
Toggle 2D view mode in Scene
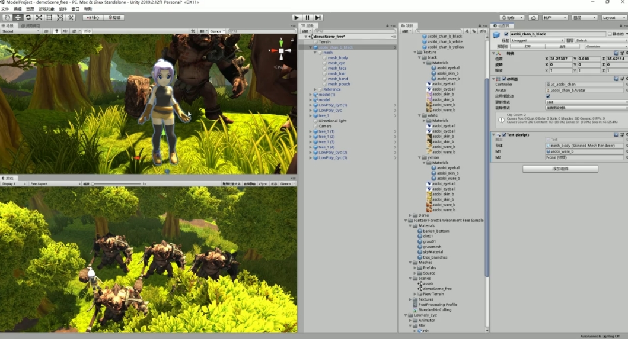46,31
